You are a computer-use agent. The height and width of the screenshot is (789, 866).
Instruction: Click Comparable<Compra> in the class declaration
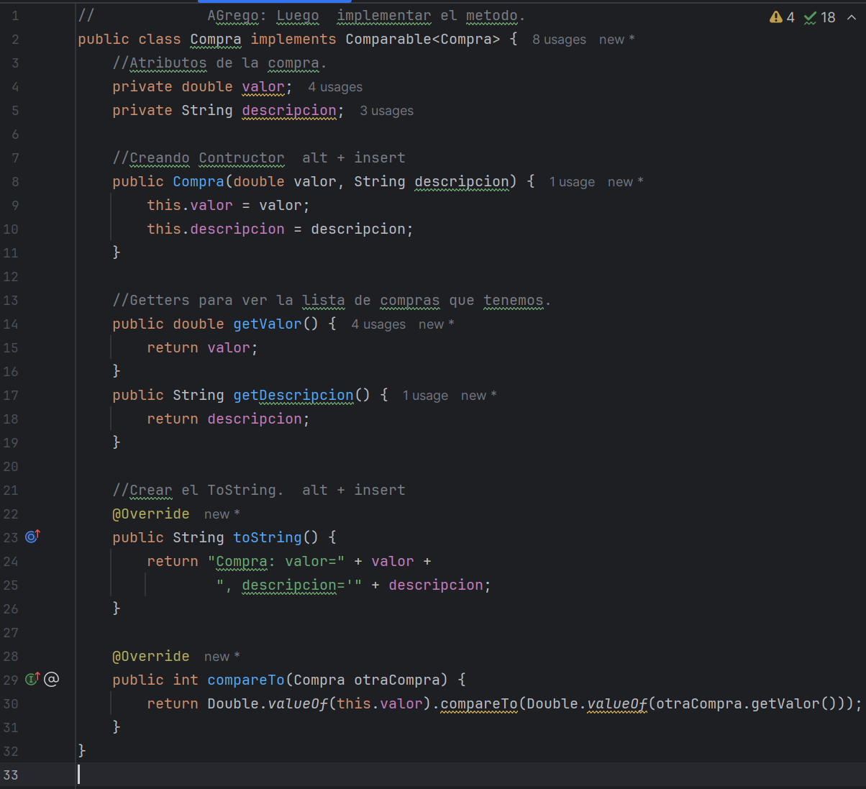(423, 39)
